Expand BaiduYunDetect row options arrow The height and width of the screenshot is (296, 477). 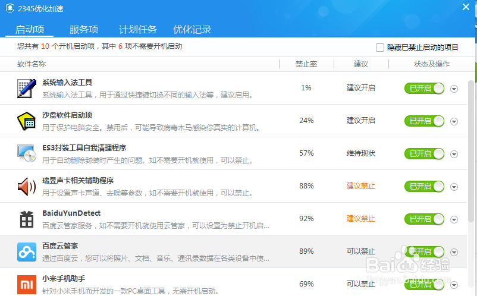454,219
